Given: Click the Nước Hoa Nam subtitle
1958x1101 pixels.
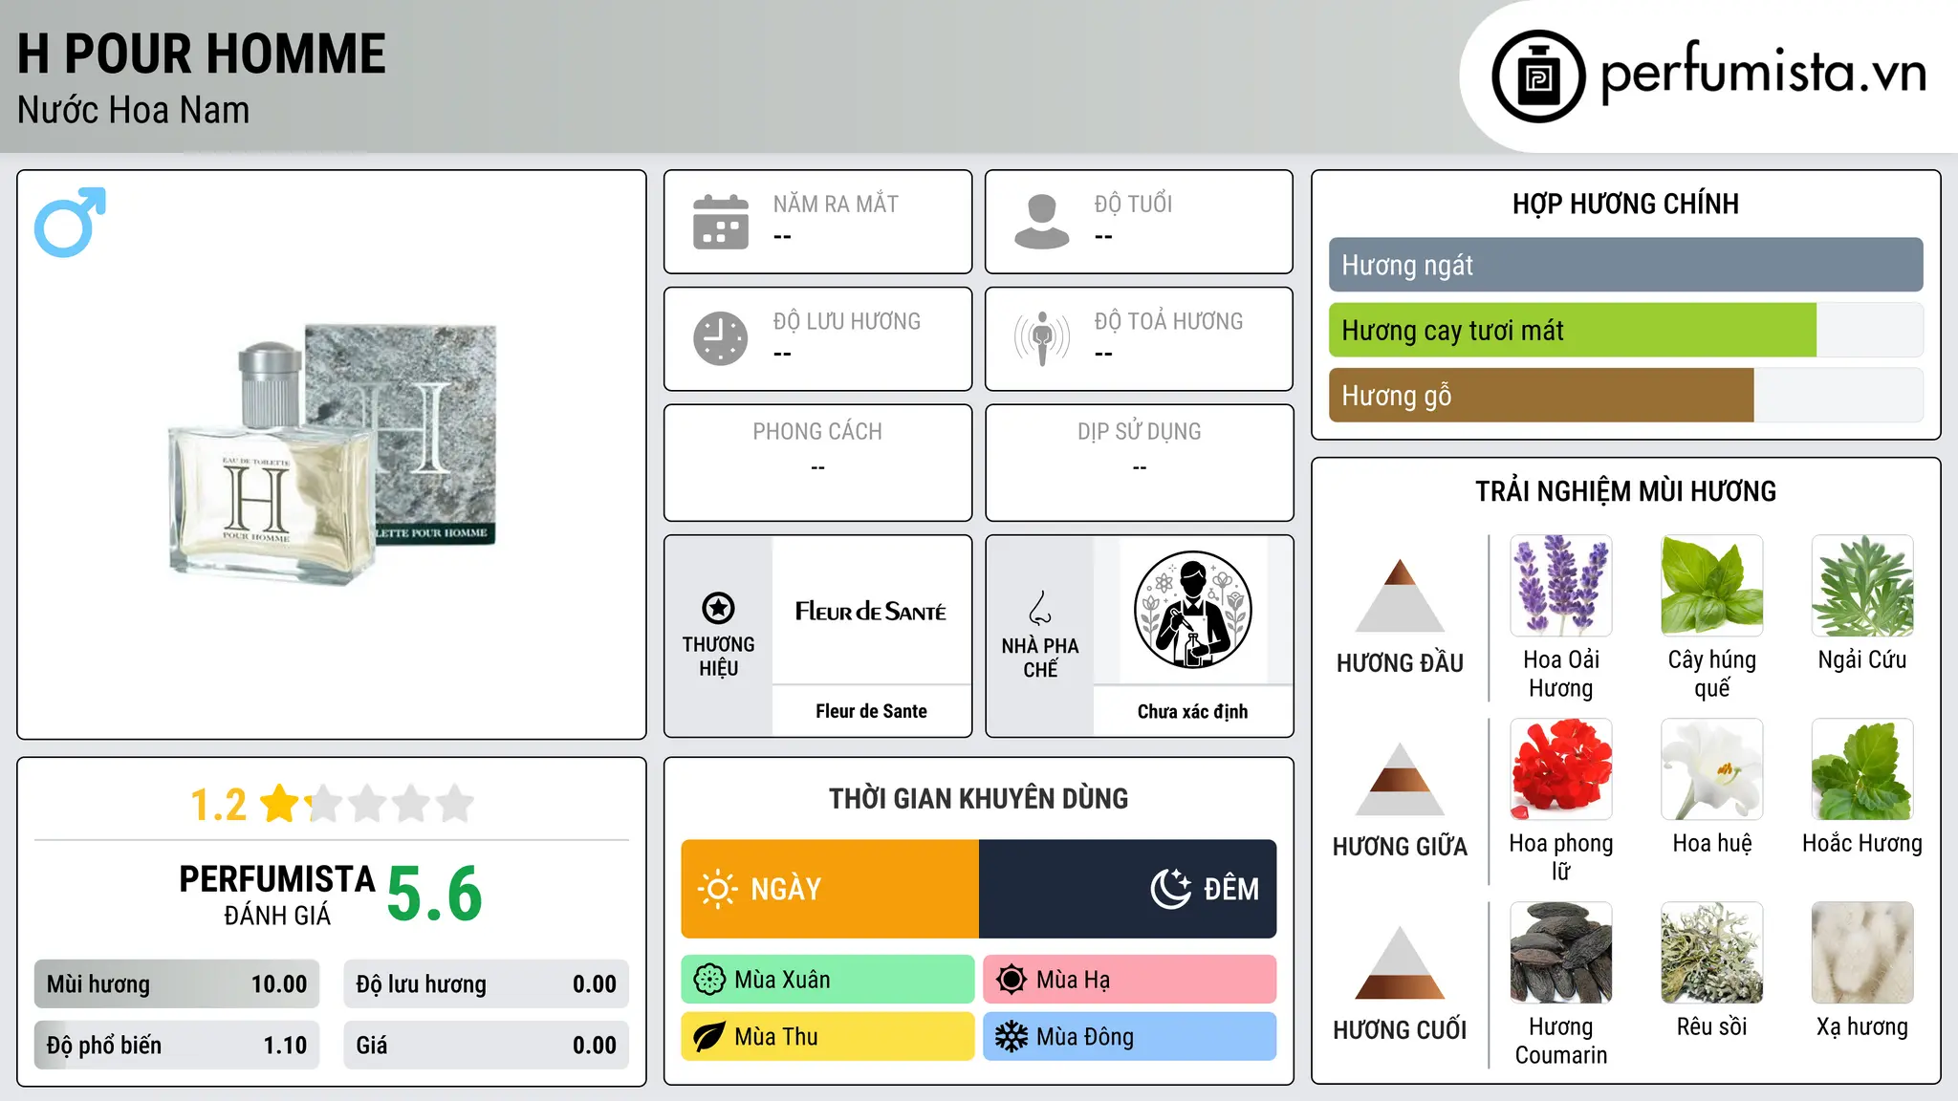Looking at the screenshot, I should 134,110.
